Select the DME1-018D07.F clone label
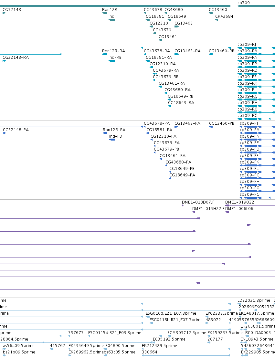The image size is (275, 357). (x=198, y=202)
